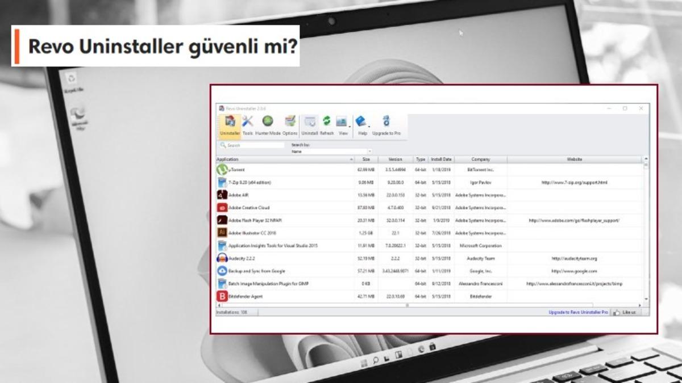Sort by the Install Date column

[441, 159]
